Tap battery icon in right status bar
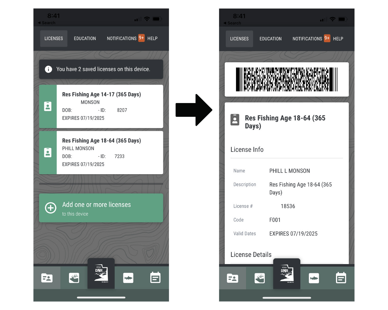The width and height of the screenshot is (388, 310). point(343,19)
